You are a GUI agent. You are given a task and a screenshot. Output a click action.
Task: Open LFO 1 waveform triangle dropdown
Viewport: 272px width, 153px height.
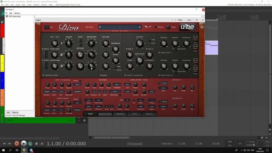tap(47, 91)
